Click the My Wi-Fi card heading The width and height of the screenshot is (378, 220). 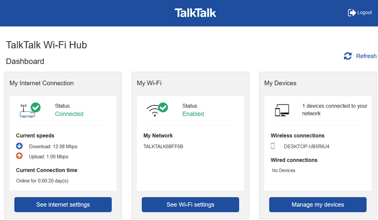pos(149,83)
